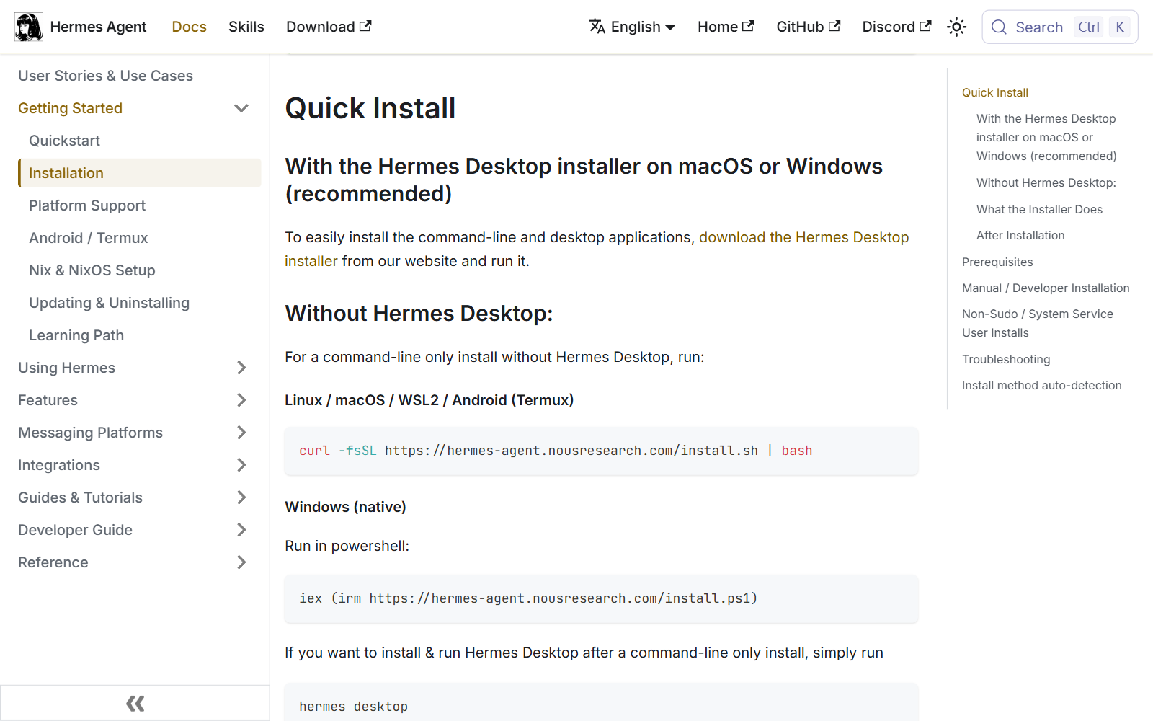The height and width of the screenshot is (721, 1153).
Task: Expand the Developer Guide arrow
Action: tap(241, 530)
